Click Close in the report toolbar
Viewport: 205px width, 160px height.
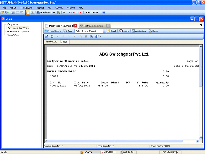click(153, 31)
